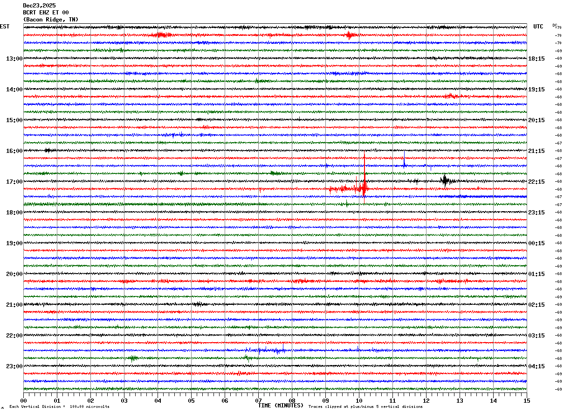Viewport: 564px width, 413px height.
Task: Click the 20:15 UTC label
Action: click(x=536, y=120)
